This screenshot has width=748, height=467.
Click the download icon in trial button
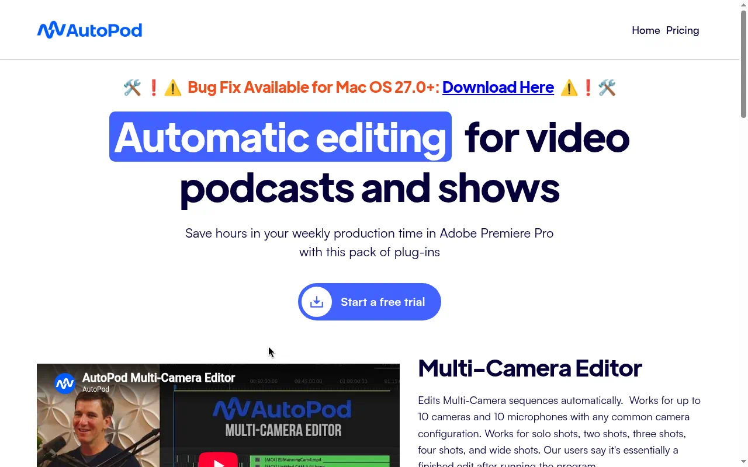[317, 302]
